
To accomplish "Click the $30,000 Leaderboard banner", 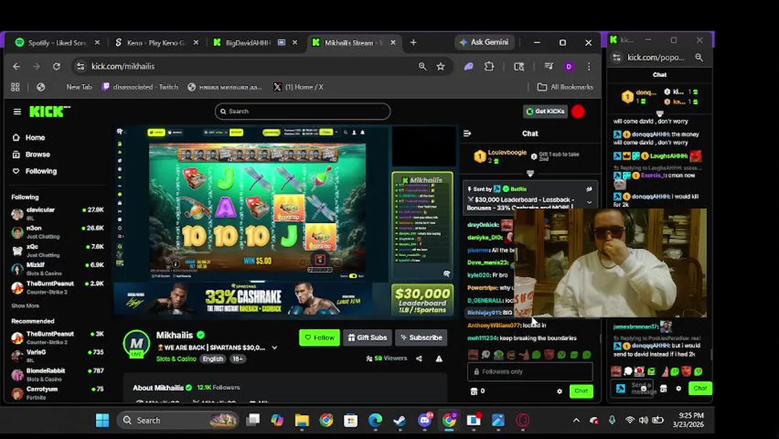I will tap(422, 300).
